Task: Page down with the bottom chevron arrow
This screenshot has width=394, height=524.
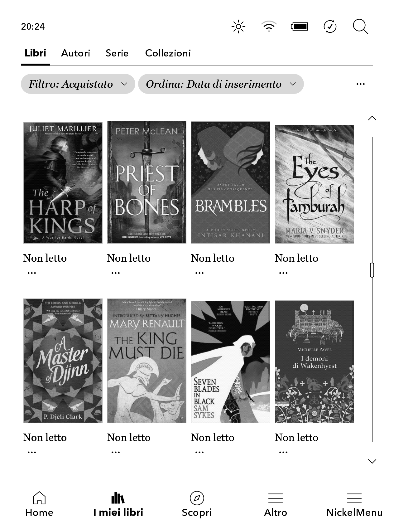Action: click(x=372, y=461)
